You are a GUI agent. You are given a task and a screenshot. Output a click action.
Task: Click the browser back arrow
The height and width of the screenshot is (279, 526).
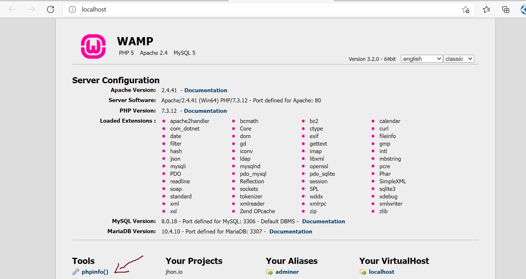[12, 9]
